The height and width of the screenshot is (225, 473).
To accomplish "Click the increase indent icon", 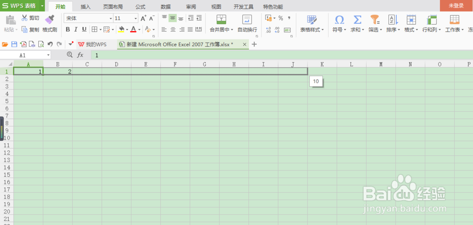I will [199, 18].
